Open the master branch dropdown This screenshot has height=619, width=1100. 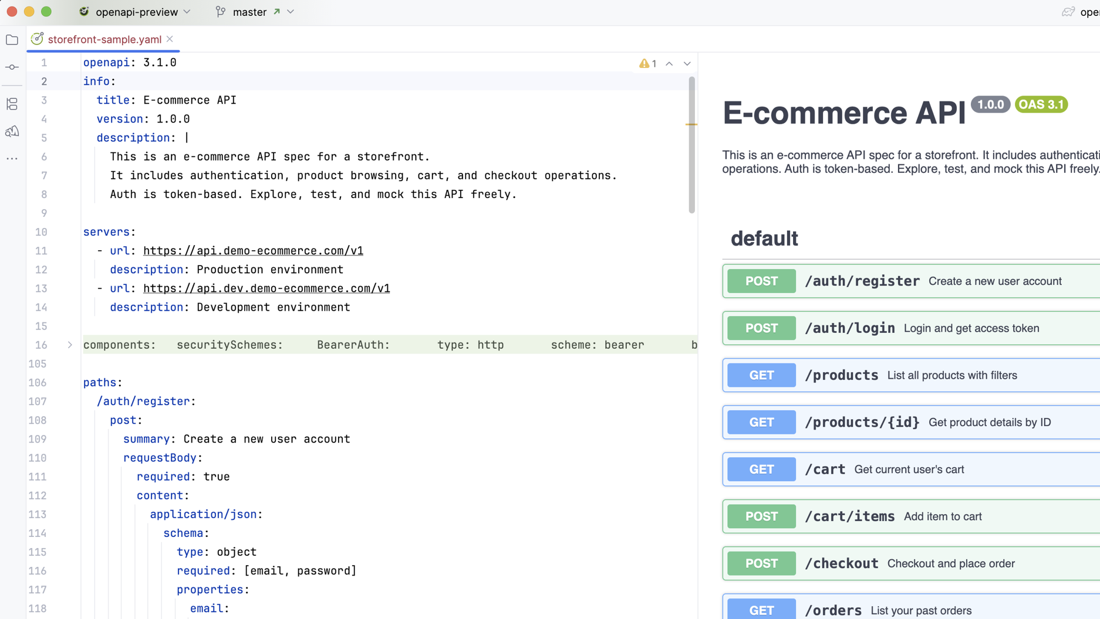click(x=255, y=12)
